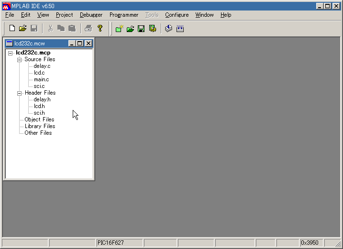This screenshot has height=249, width=343.
Task: Click the green Open Project folder icon
Action: [x=131, y=28]
